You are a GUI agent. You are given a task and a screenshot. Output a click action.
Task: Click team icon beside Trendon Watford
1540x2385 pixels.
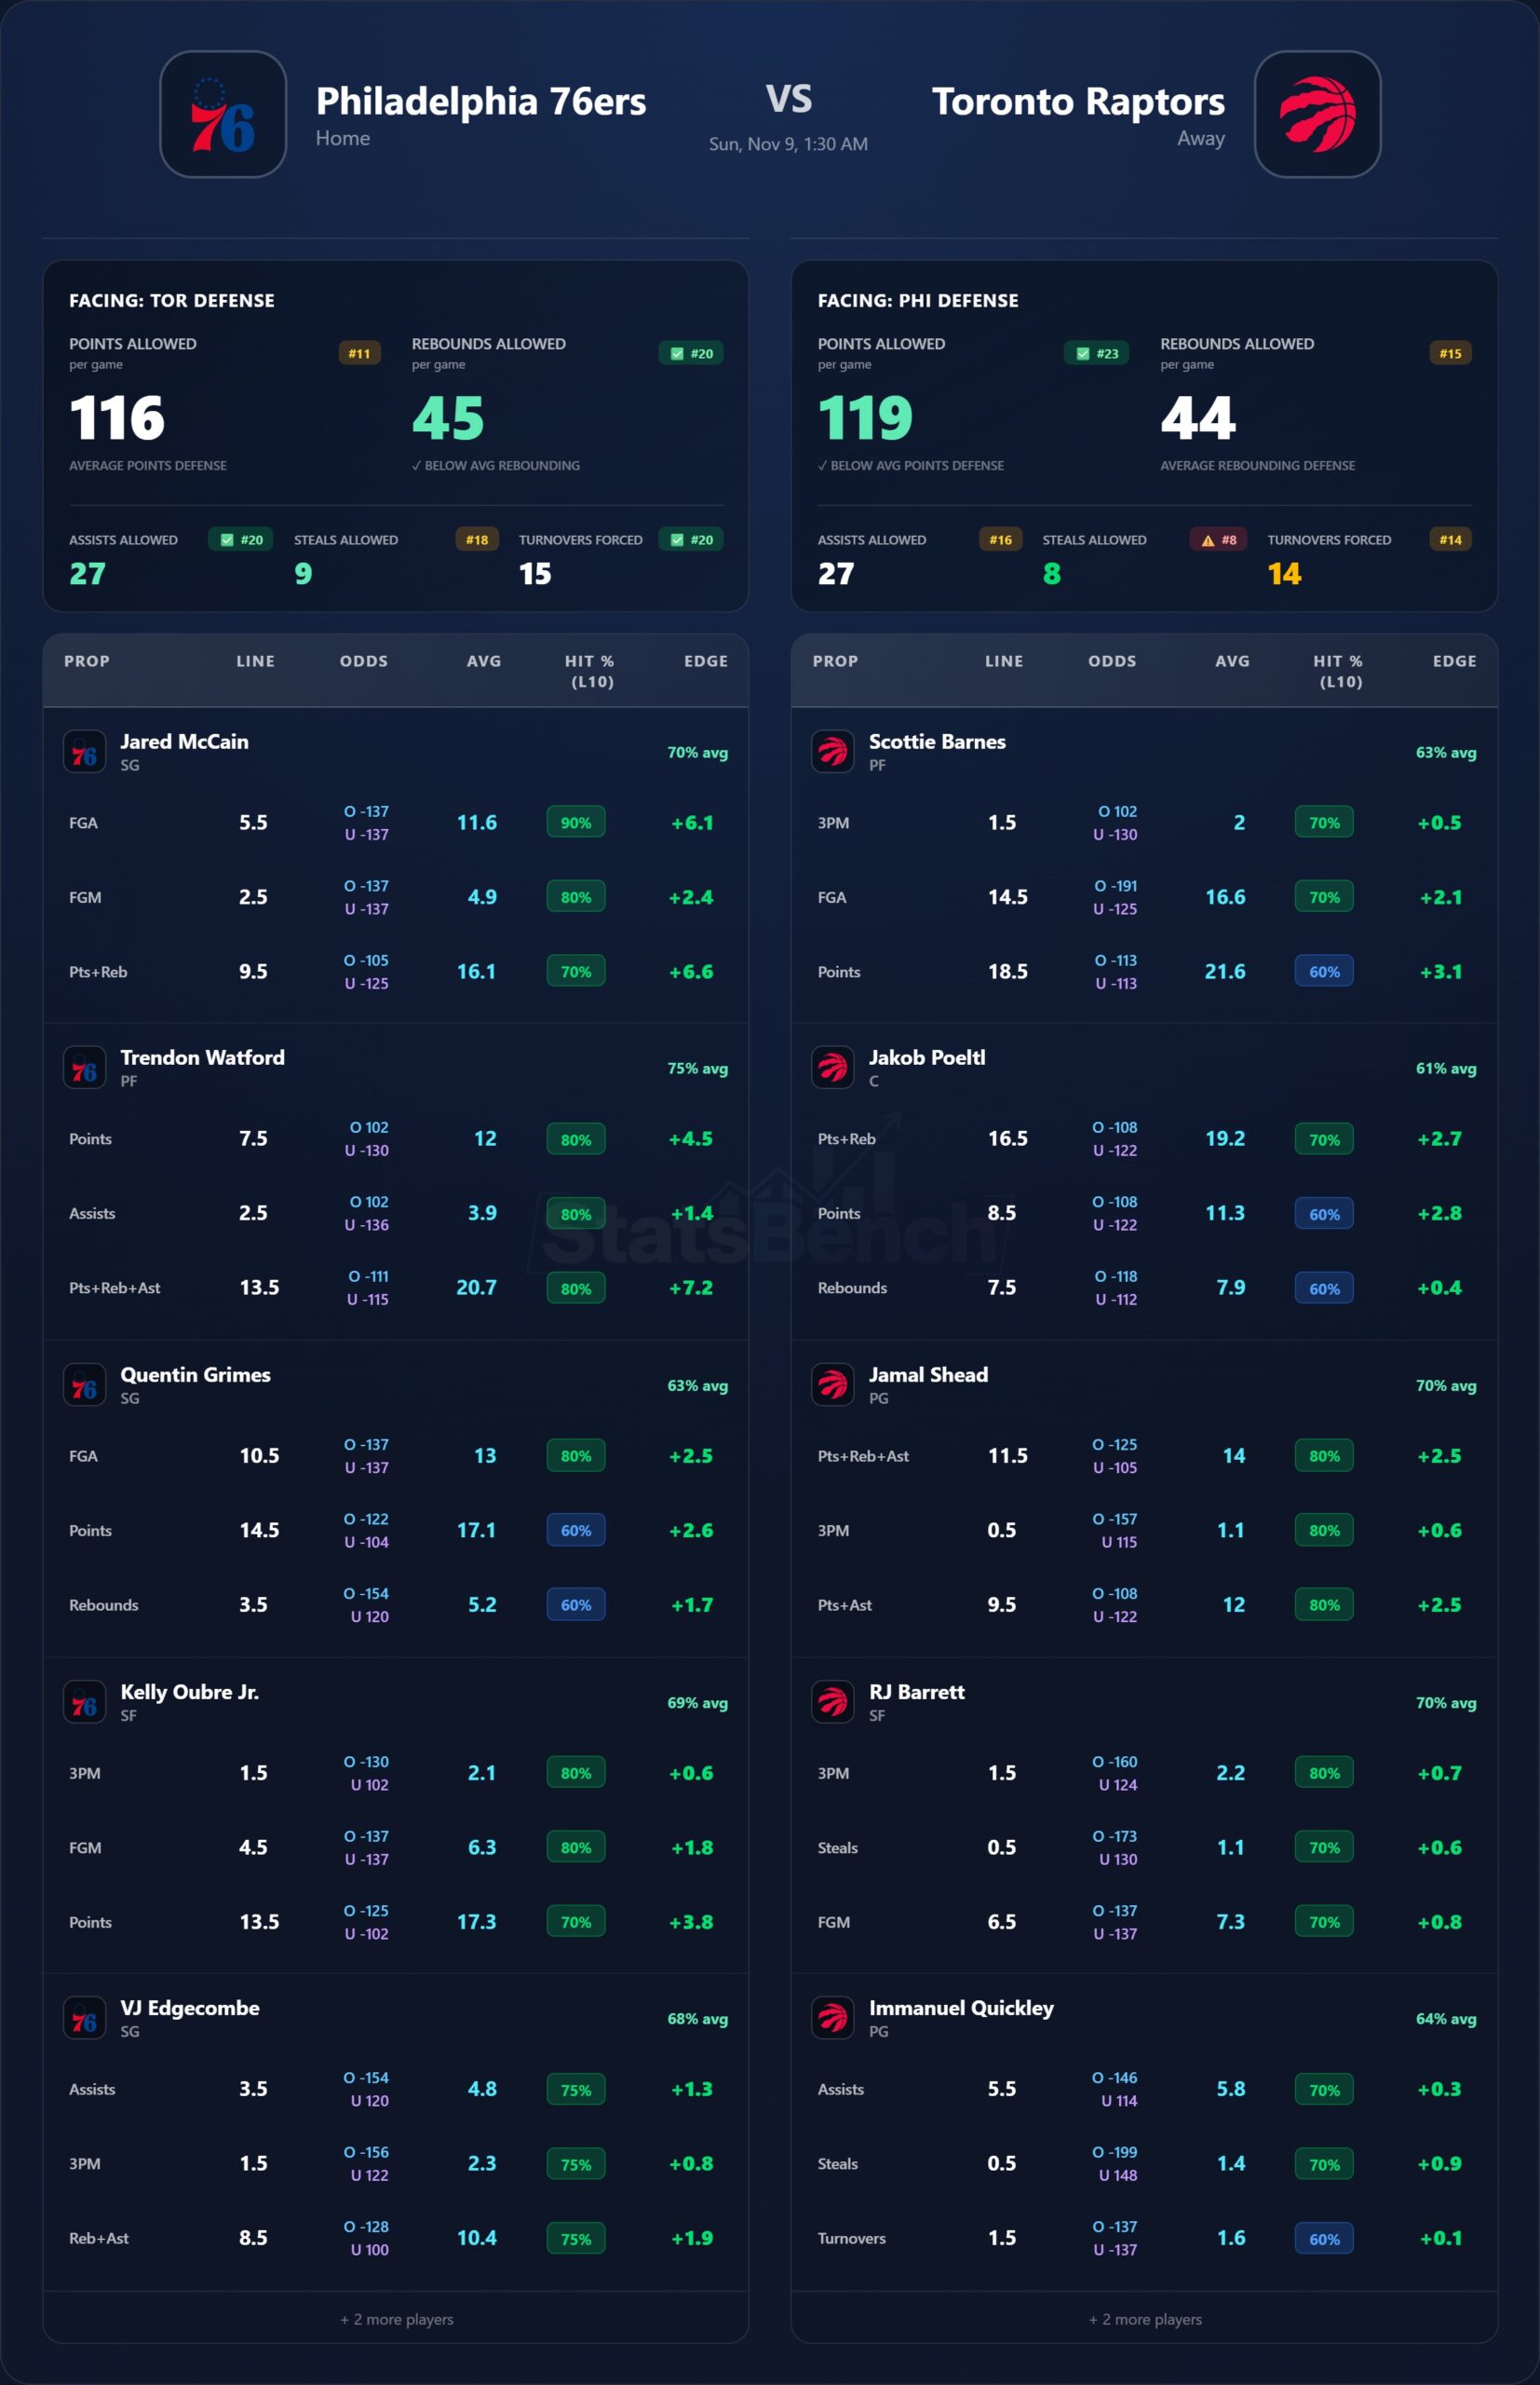84,1068
